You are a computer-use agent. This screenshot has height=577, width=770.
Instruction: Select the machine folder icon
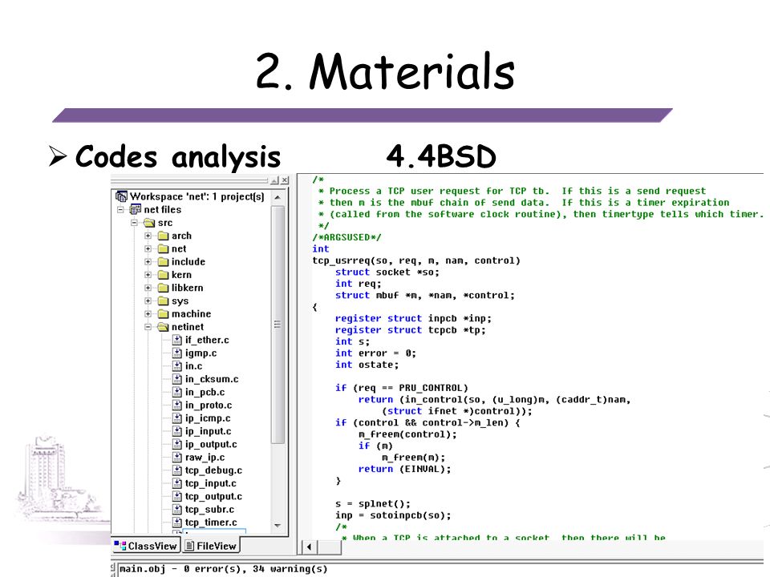click(x=163, y=314)
